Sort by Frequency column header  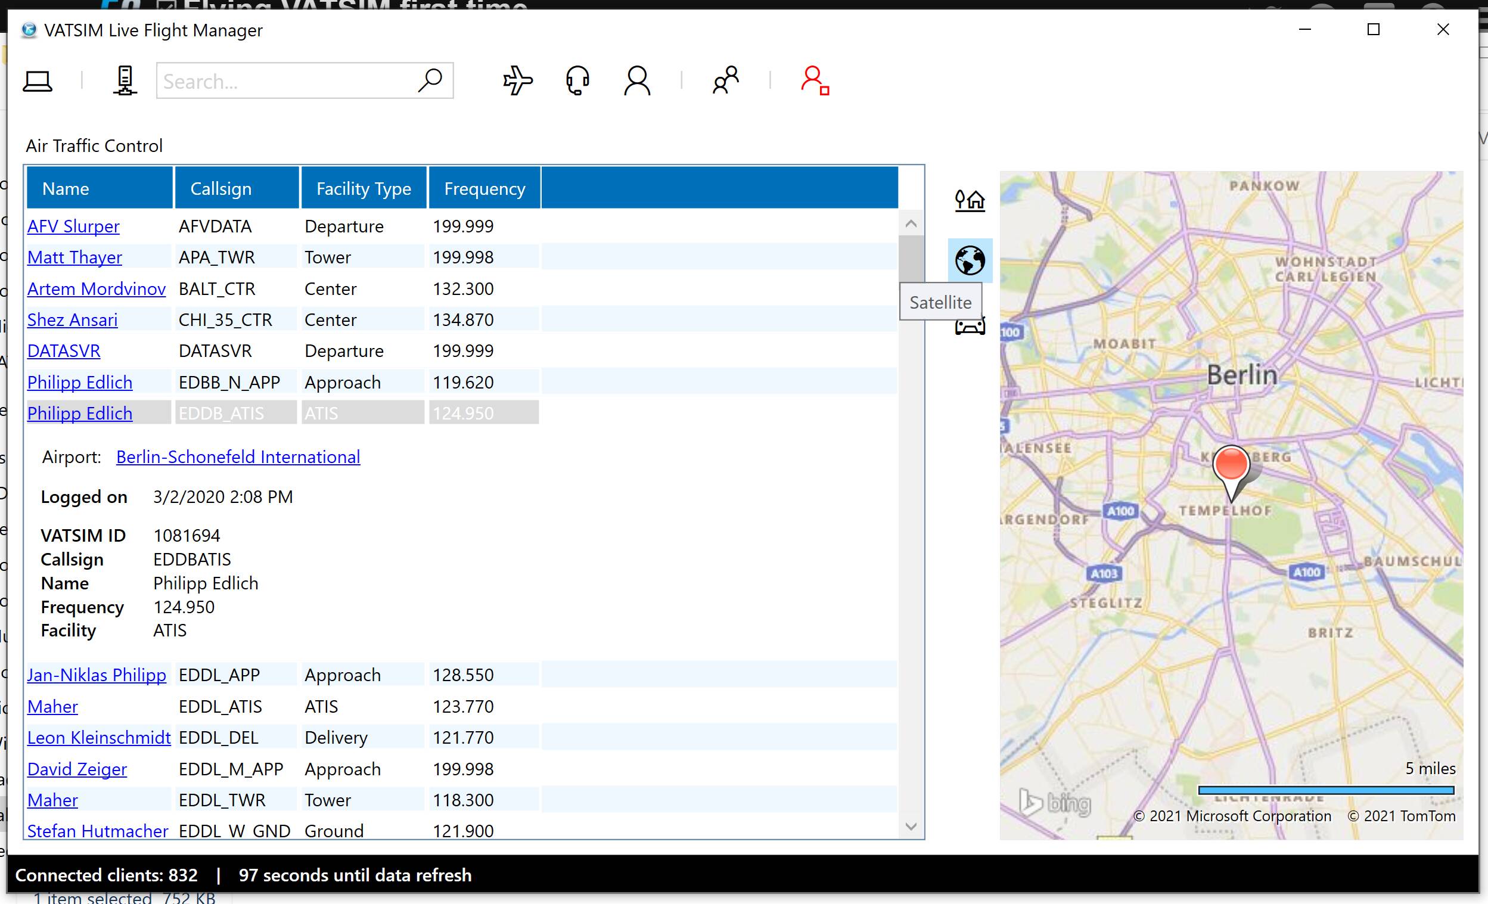484,189
